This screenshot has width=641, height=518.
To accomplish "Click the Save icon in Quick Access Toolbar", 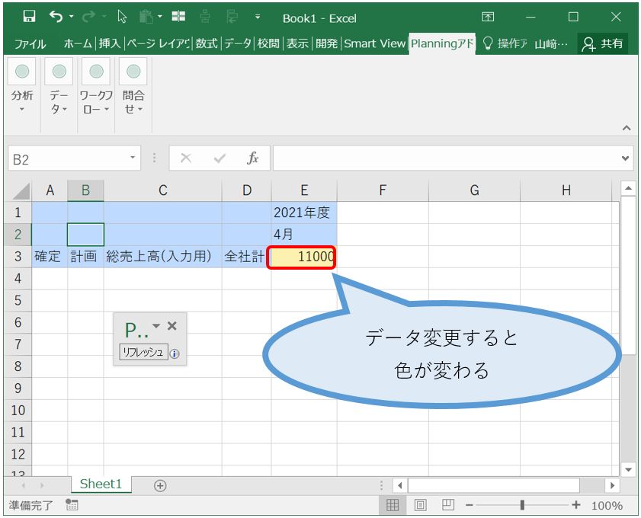I will tap(30, 15).
